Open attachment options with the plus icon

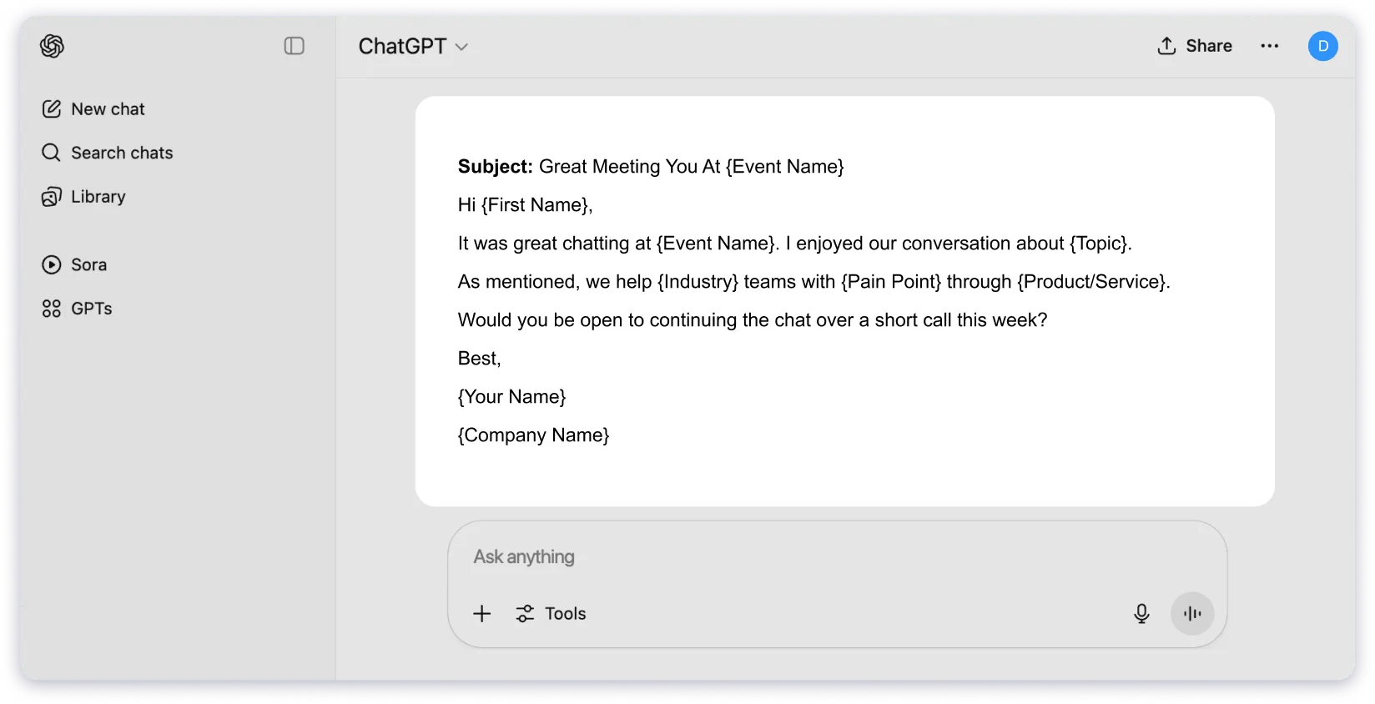tap(481, 613)
